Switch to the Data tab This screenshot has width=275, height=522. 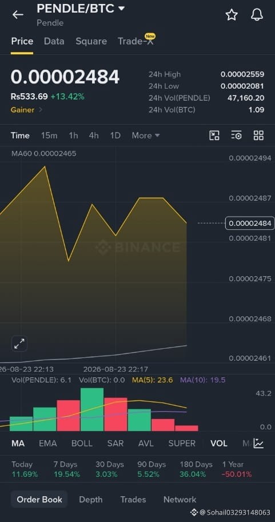(x=54, y=41)
